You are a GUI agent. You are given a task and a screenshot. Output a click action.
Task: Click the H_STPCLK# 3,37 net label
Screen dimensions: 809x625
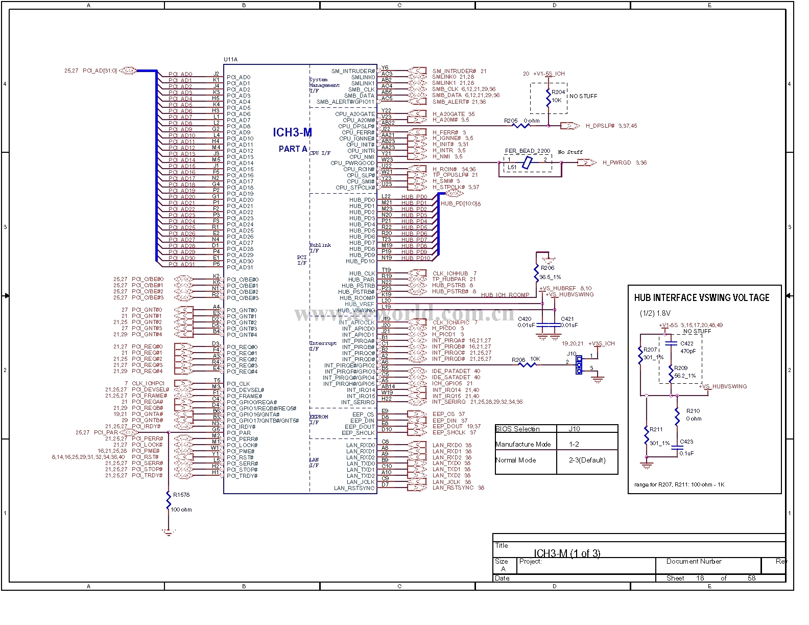coord(456,187)
